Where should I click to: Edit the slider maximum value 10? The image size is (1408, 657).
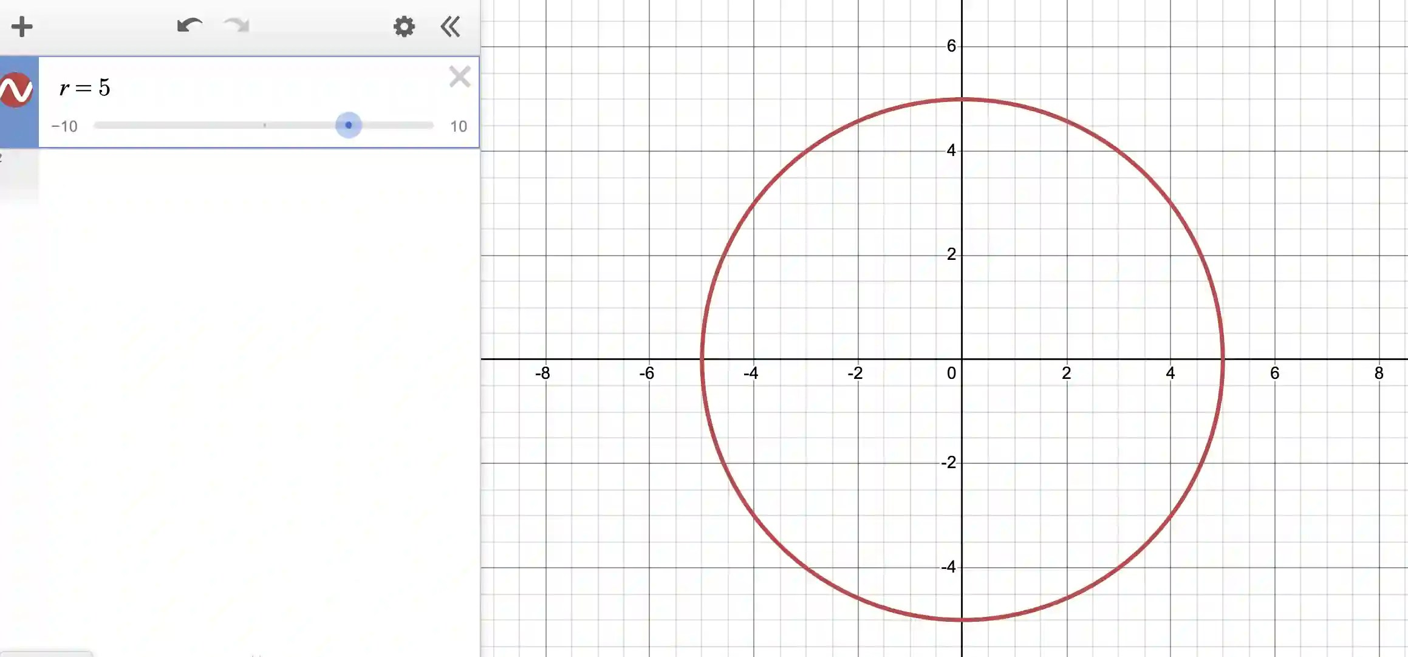pyautogui.click(x=458, y=126)
